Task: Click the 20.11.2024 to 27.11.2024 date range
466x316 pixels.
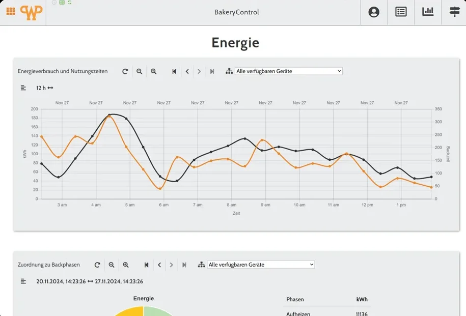Action: [90, 281]
